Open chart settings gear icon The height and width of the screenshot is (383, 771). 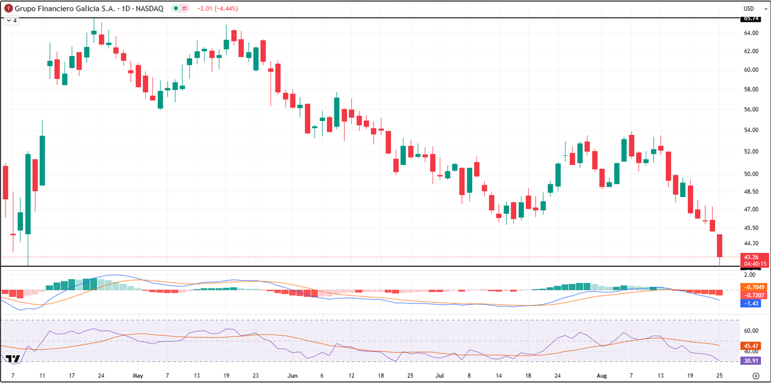click(755, 375)
